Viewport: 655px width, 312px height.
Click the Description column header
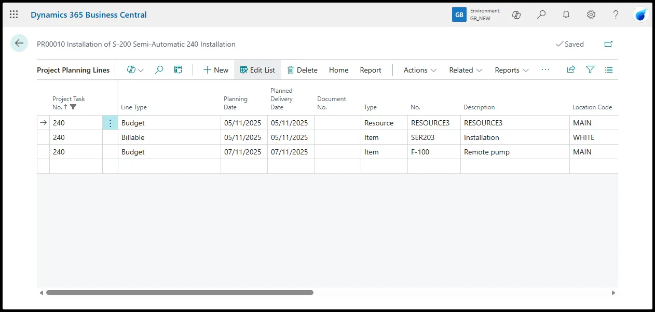(x=479, y=107)
